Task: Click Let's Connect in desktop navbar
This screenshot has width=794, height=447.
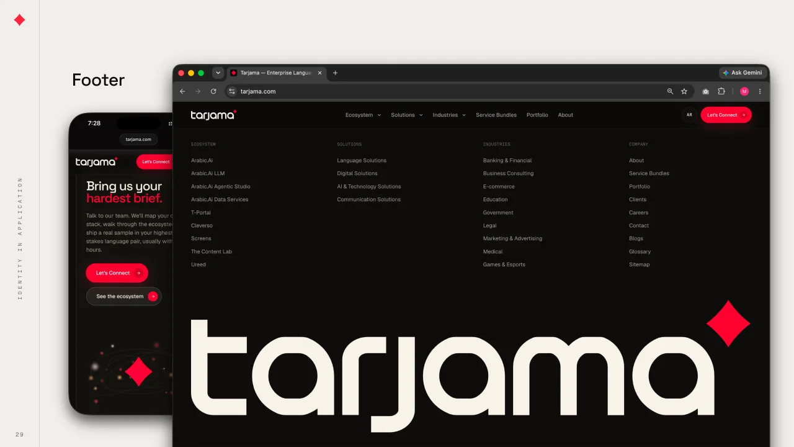Action: [x=726, y=115]
